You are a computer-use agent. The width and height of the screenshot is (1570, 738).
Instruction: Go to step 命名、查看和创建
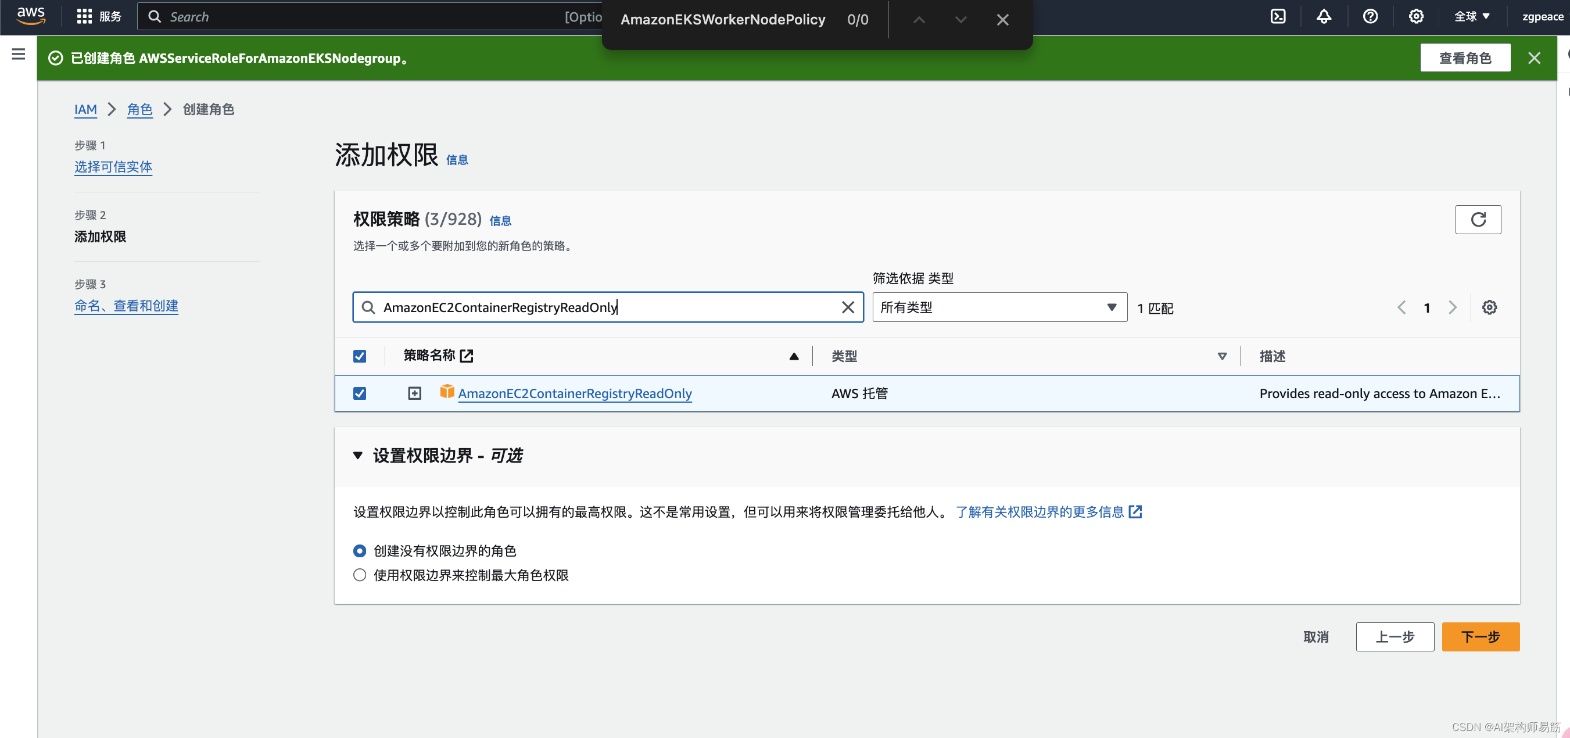tap(126, 305)
